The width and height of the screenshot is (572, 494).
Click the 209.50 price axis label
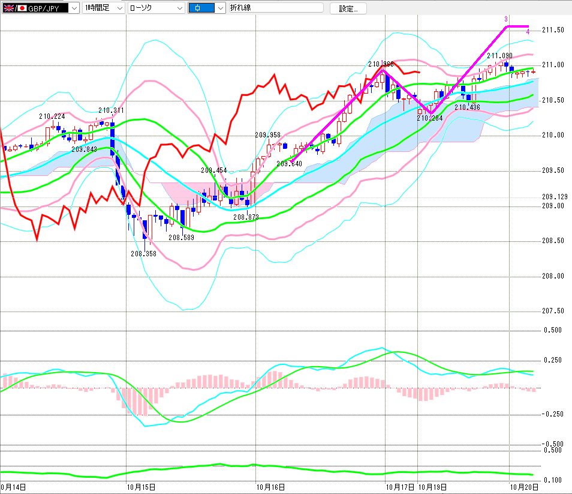click(x=553, y=170)
